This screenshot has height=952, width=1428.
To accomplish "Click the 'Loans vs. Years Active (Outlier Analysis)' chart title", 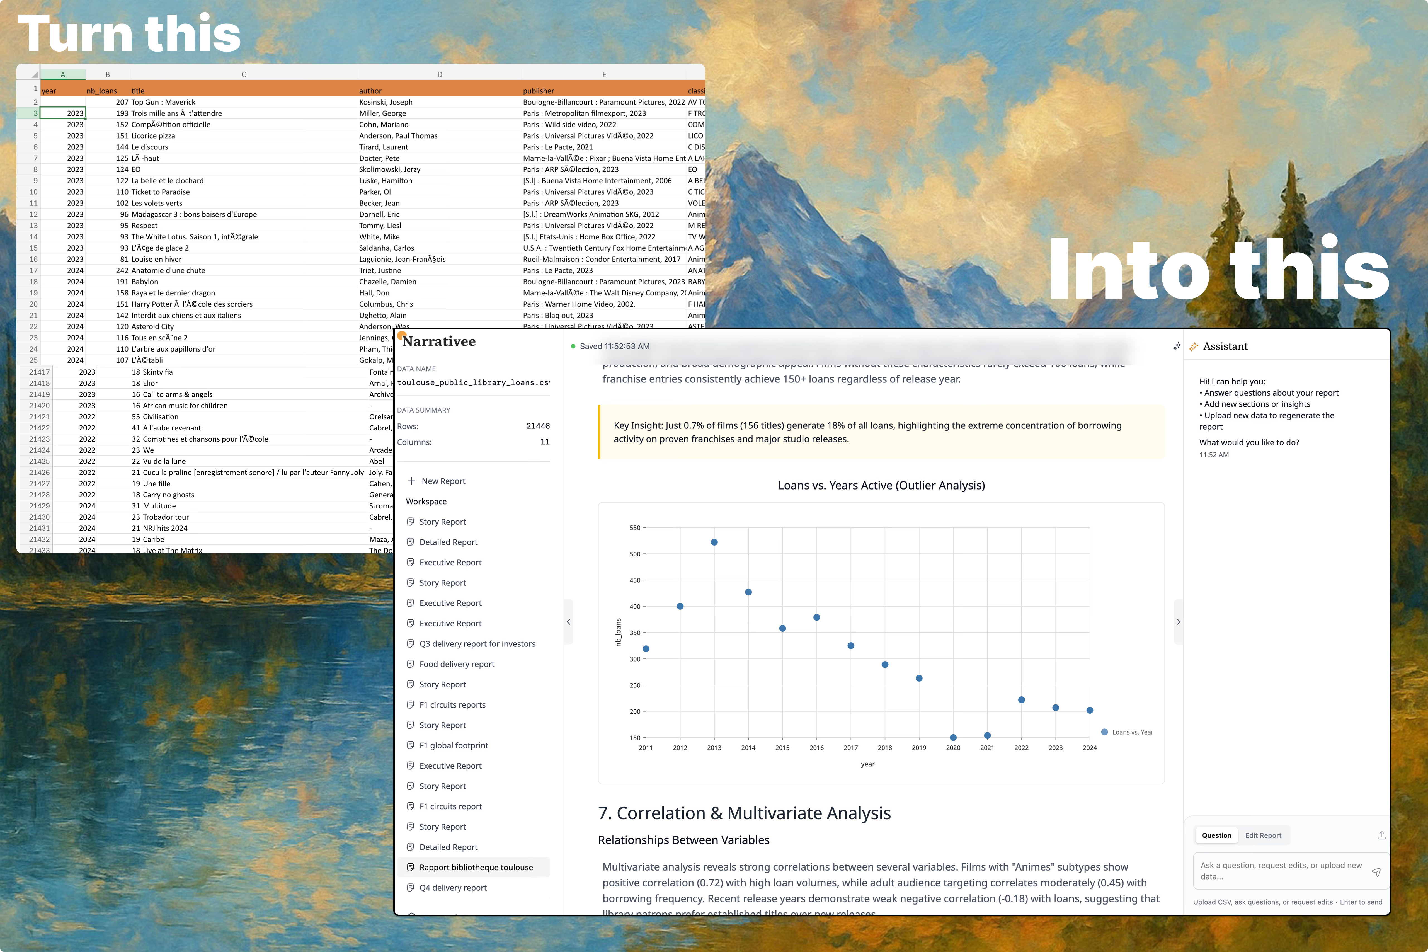I will pos(882,486).
